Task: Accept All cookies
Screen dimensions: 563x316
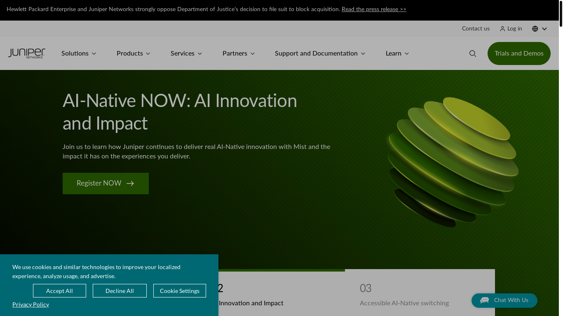Action: click(x=59, y=291)
